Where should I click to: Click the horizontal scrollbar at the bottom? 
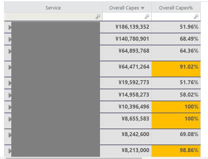[x=74, y=158]
